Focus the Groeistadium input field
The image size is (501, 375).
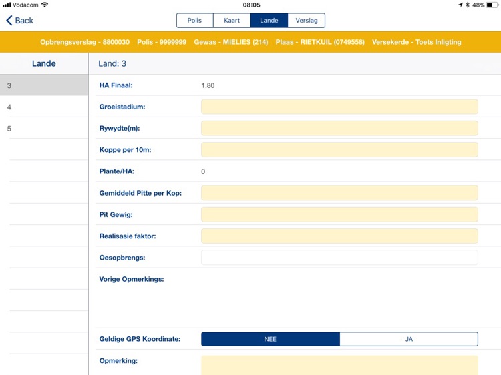pyautogui.click(x=339, y=107)
